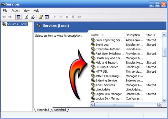Select the Help and Support service

point(126,63)
